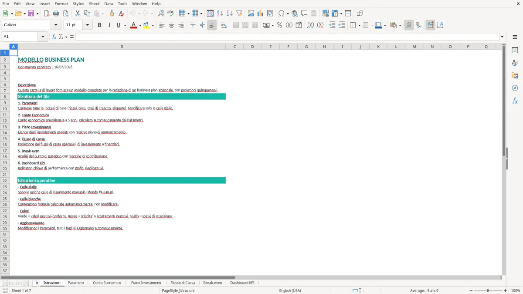Click the Merge and Center Cells icon

236,25
